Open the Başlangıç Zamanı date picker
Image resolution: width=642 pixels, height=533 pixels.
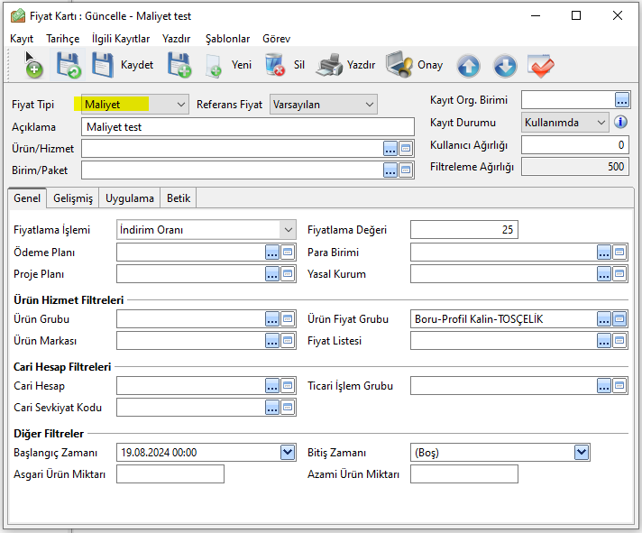pos(288,453)
